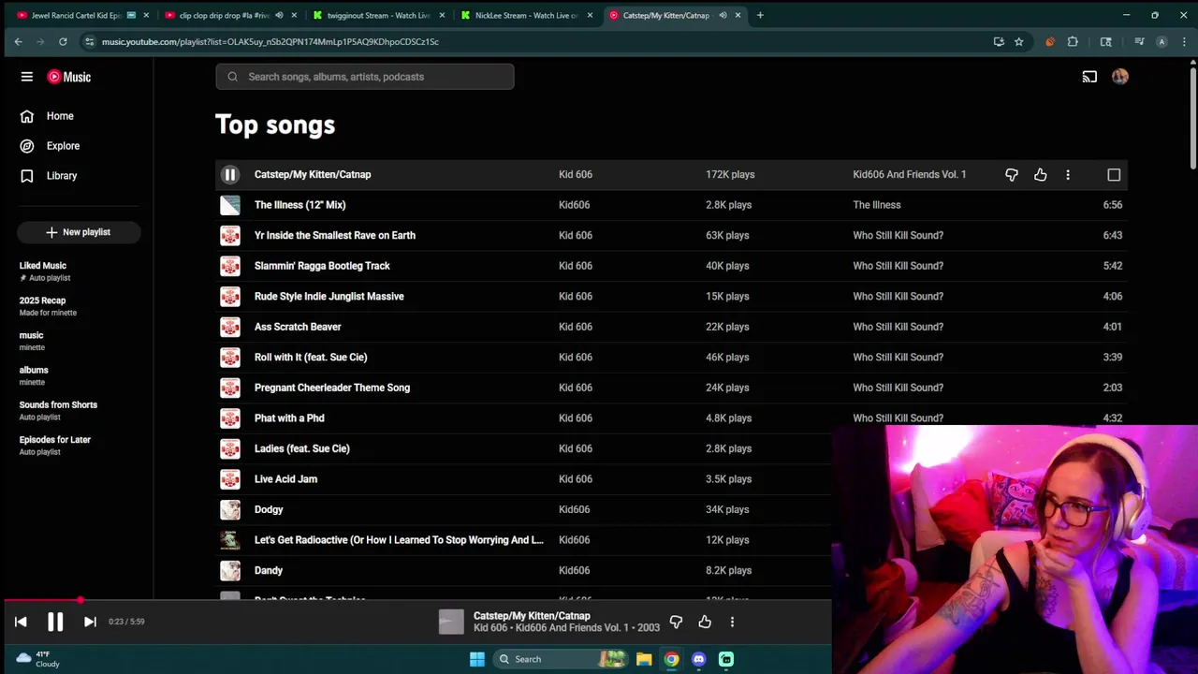This screenshot has width=1198, height=674.
Task: Tick the checkbox on the Catstep row
Action: [1114, 175]
